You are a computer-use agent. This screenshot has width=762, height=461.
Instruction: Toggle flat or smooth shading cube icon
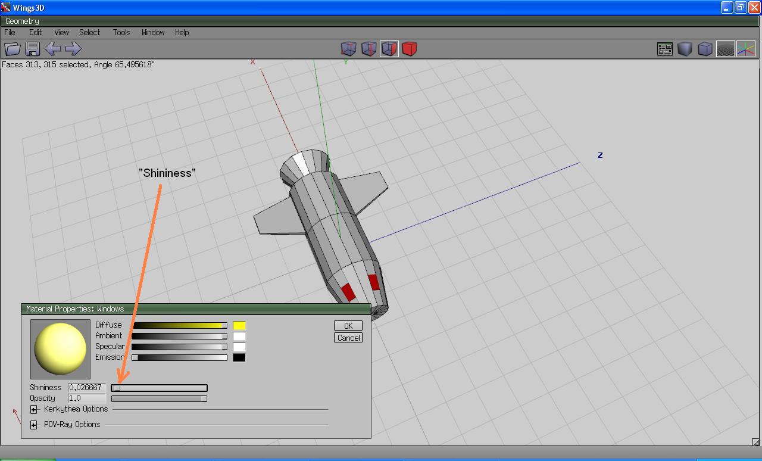[685, 49]
